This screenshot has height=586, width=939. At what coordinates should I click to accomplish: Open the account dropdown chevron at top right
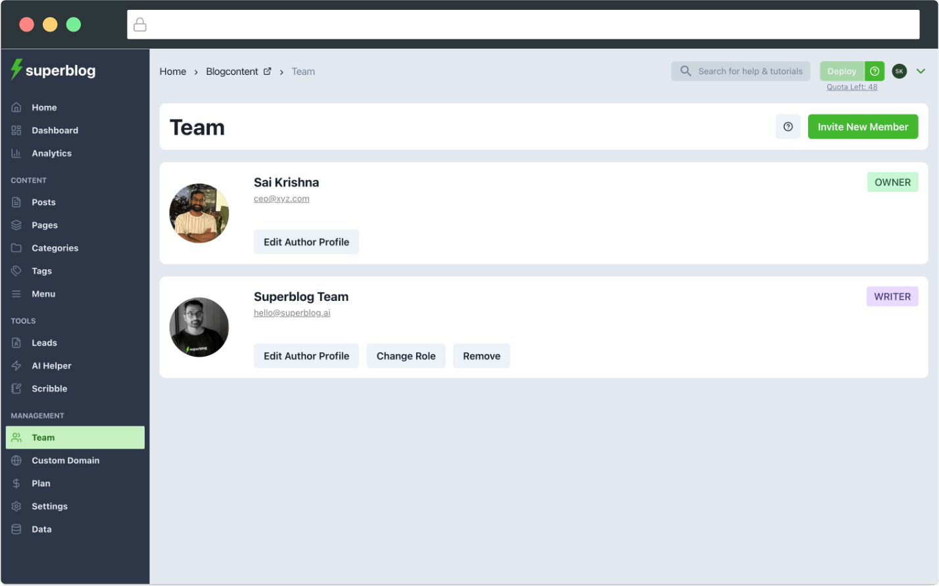(x=921, y=71)
